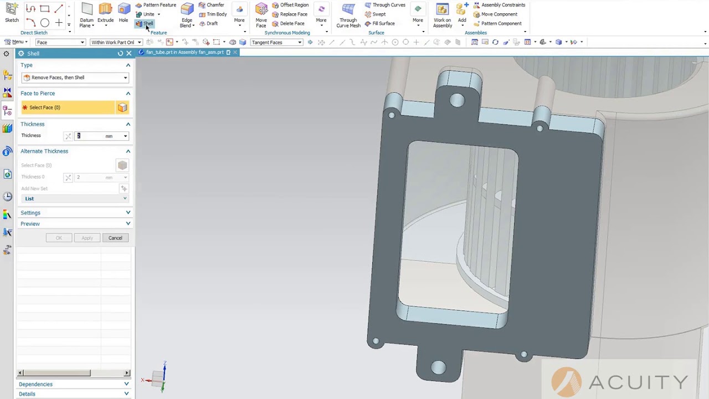Image resolution: width=709 pixels, height=399 pixels.
Task: Click Move Component command
Action: pos(495,14)
